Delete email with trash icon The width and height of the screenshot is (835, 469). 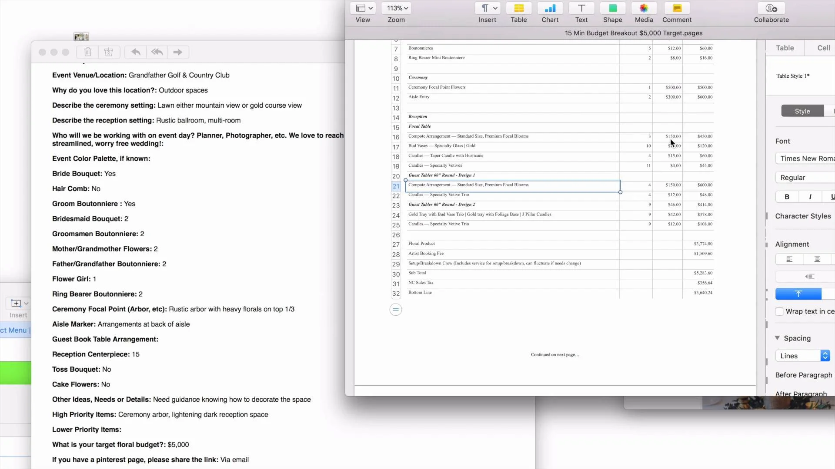coord(87,52)
